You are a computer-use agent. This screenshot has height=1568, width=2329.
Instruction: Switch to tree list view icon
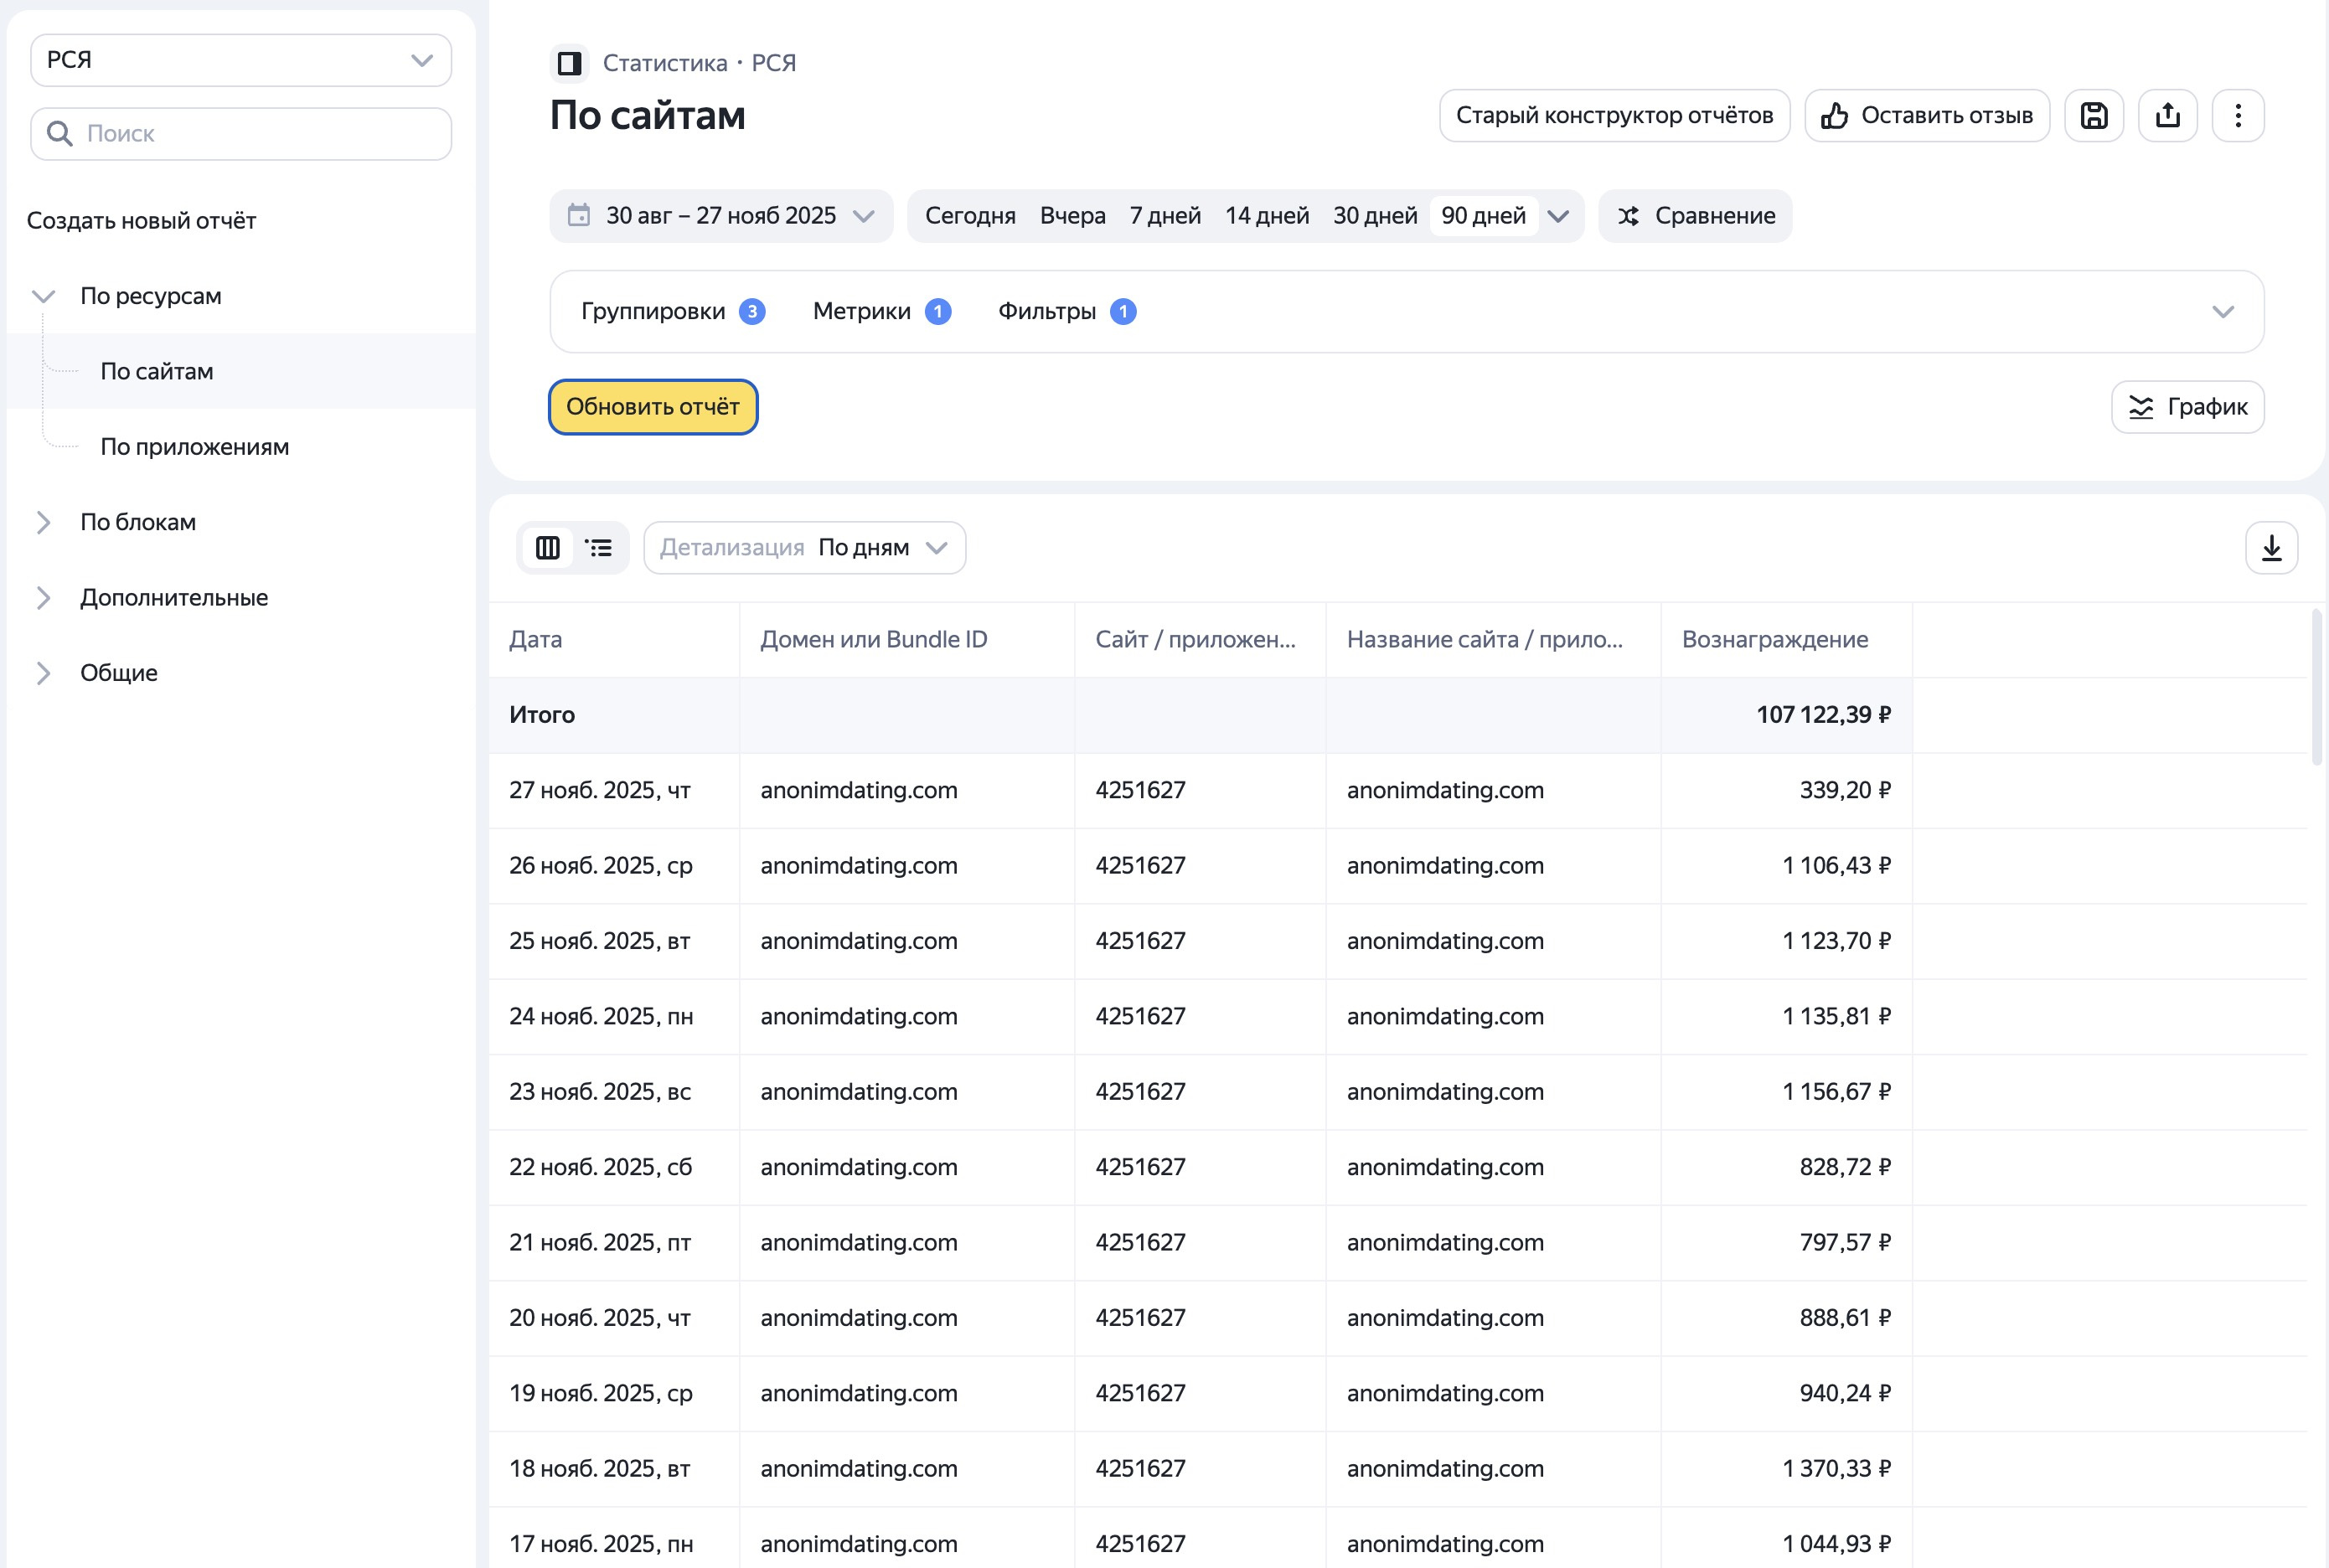[599, 548]
